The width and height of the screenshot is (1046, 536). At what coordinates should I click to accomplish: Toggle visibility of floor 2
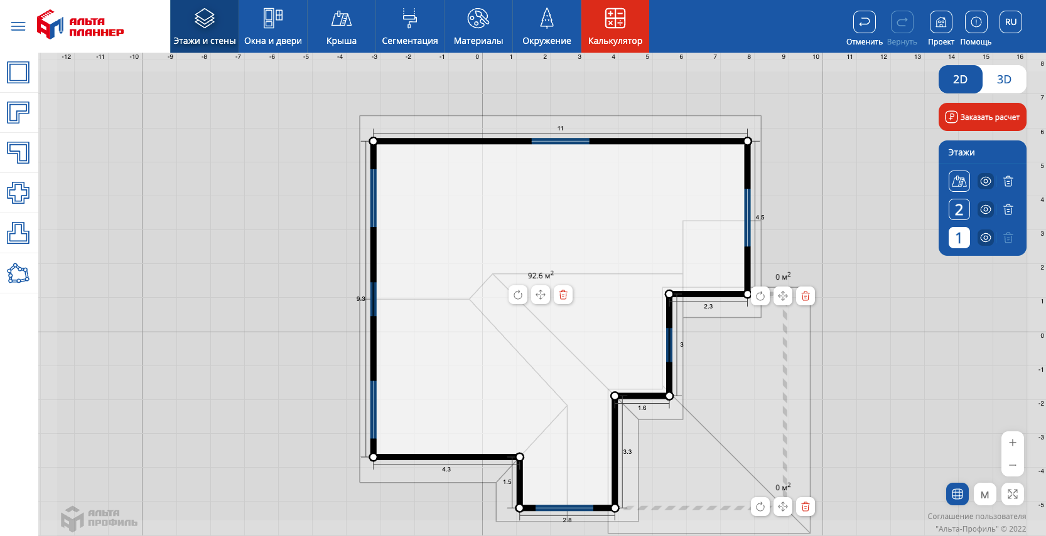[986, 209]
